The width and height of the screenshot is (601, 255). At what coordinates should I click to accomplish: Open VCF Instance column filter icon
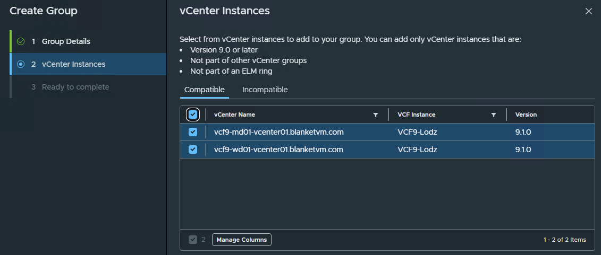494,115
